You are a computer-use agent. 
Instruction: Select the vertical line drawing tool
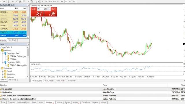[x=9, y=1]
